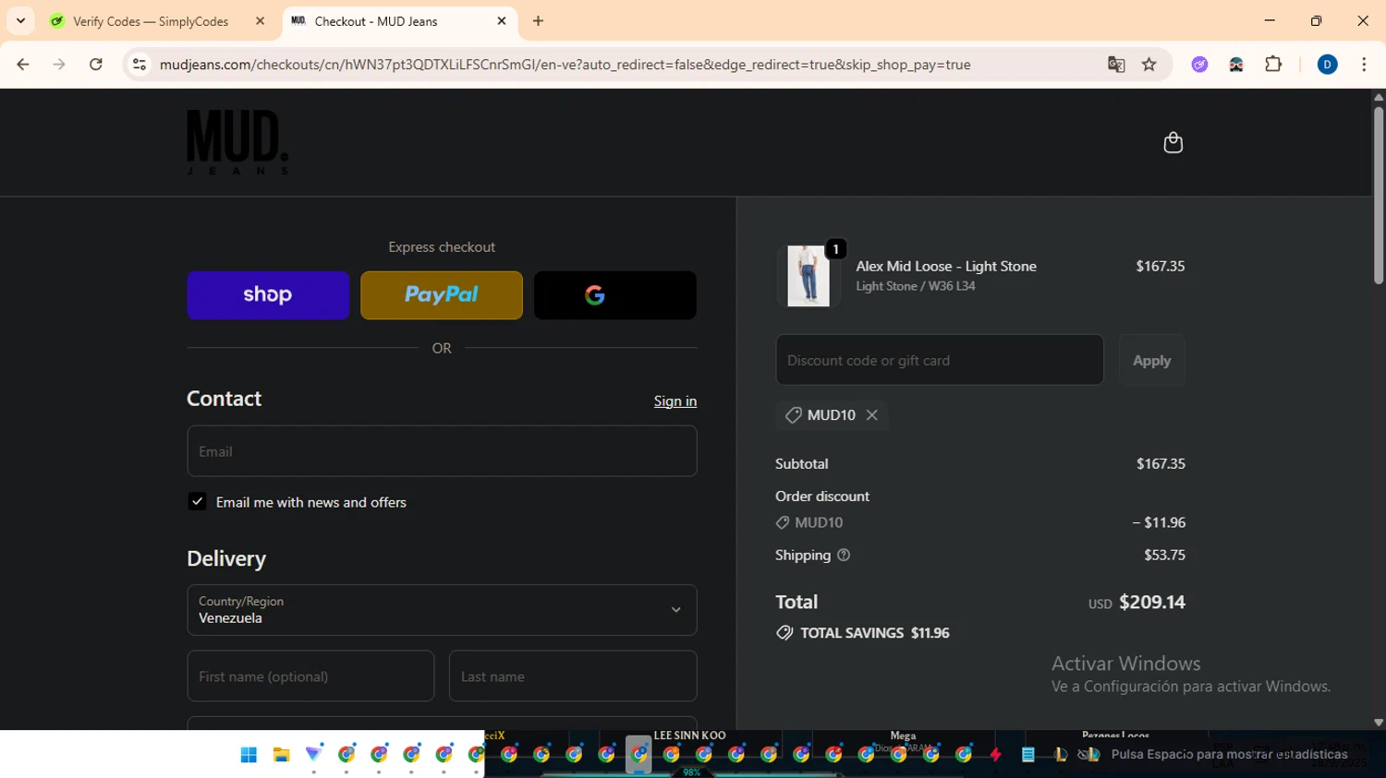Screen dimensions: 1386x778
Task: Open the shipping info help icon
Action: [843, 555]
